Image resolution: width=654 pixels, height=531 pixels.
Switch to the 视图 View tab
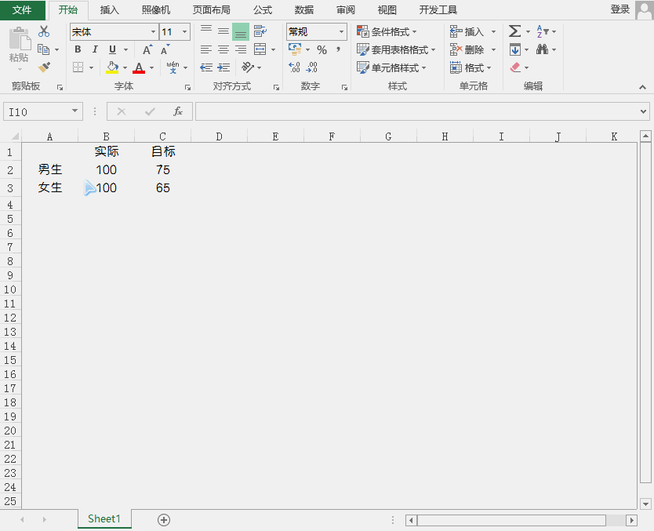click(387, 9)
